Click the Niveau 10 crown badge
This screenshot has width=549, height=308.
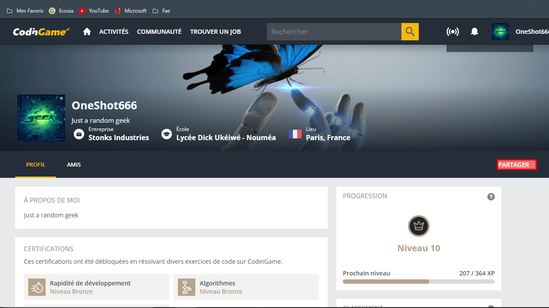(419, 226)
